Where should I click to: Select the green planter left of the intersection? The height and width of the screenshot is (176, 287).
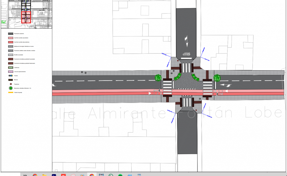(x=159, y=78)
